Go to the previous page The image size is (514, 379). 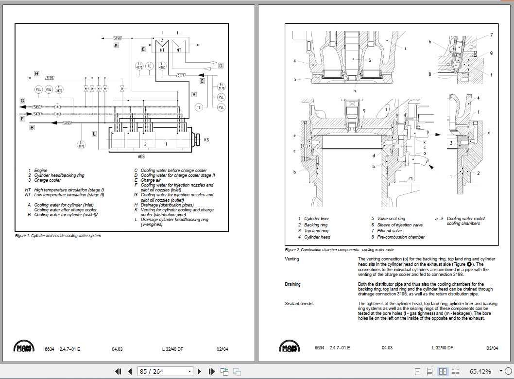click(x=130, y=371)
